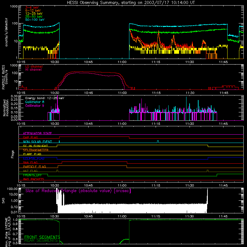Select the 3-6 keV legend label
This screenshot has height=247, width=247.
[32, 7]
